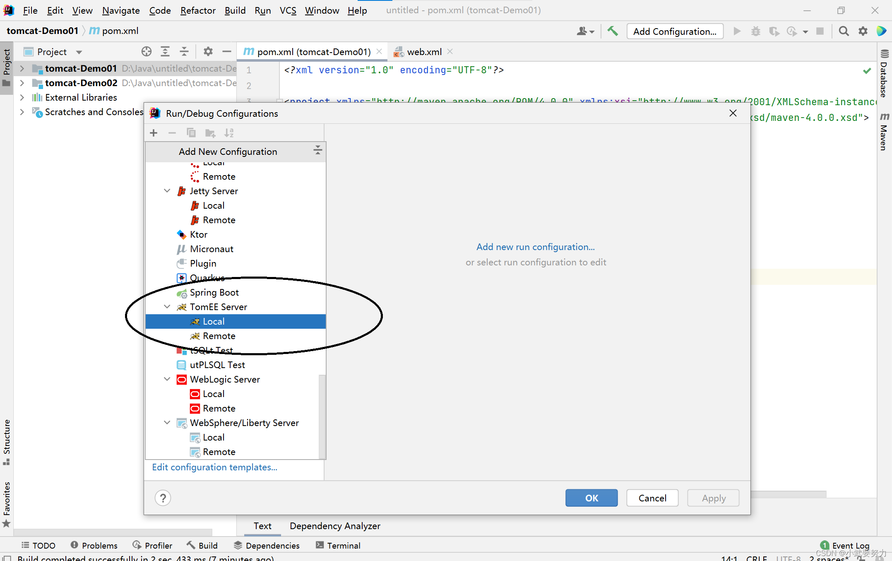Screen dimensions: 892x561
Task: Collapse the WebLogic Server node
Action: pos(167,379)
